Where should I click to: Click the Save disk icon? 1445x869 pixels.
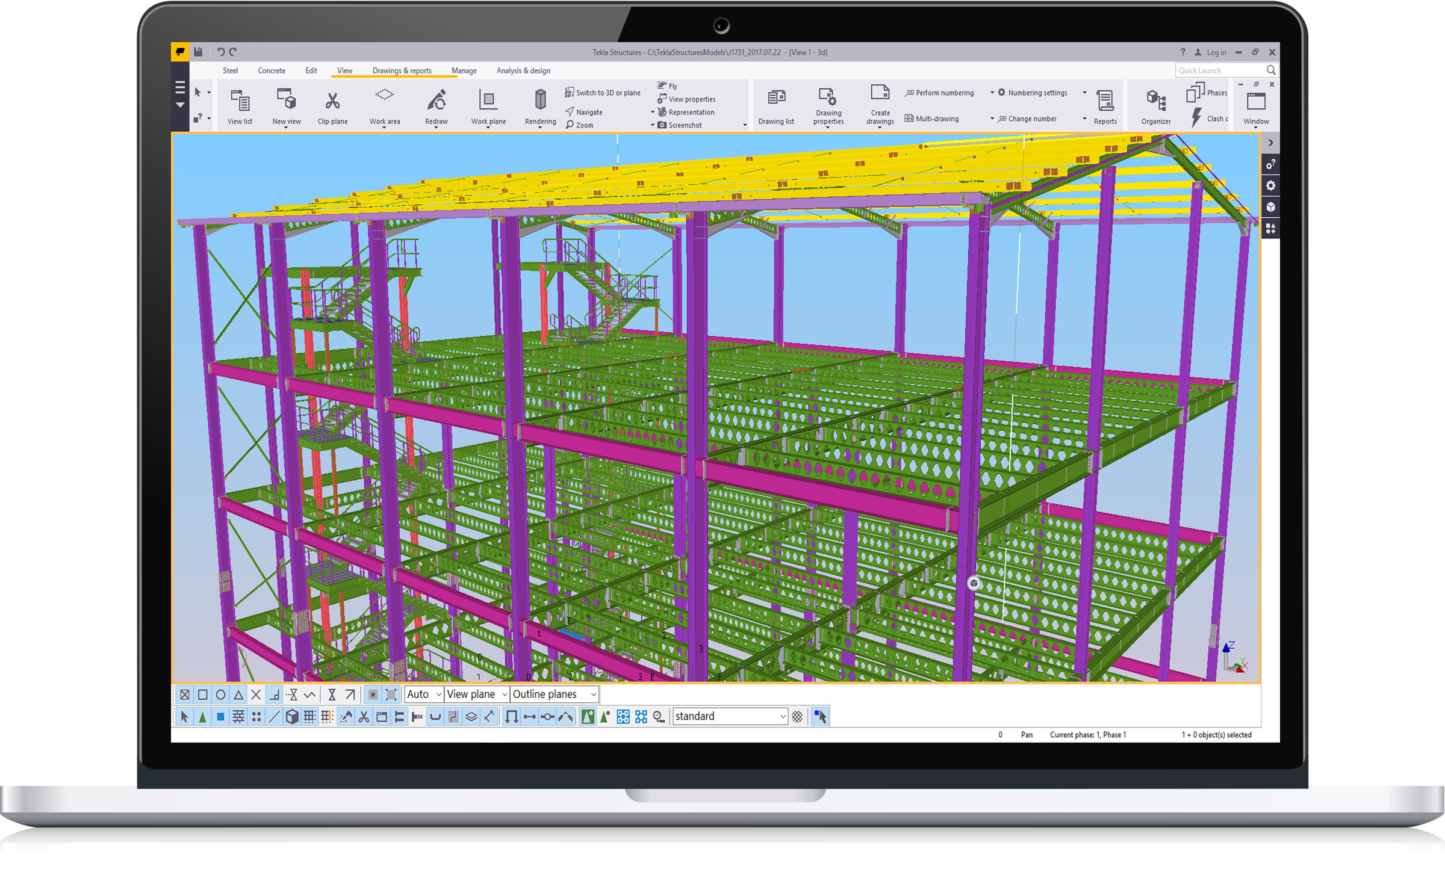click(x=198, y=52)
